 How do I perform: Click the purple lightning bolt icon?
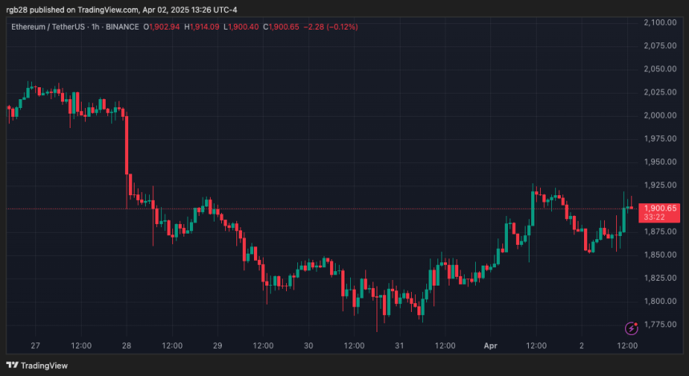pyautogui.click(x=631, y=328)
